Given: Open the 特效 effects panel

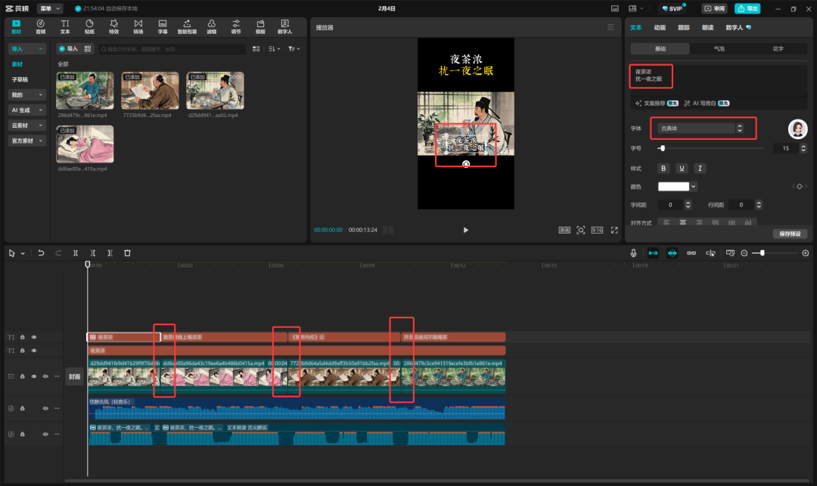Looking at the screenshot, I should pos(113,27).
